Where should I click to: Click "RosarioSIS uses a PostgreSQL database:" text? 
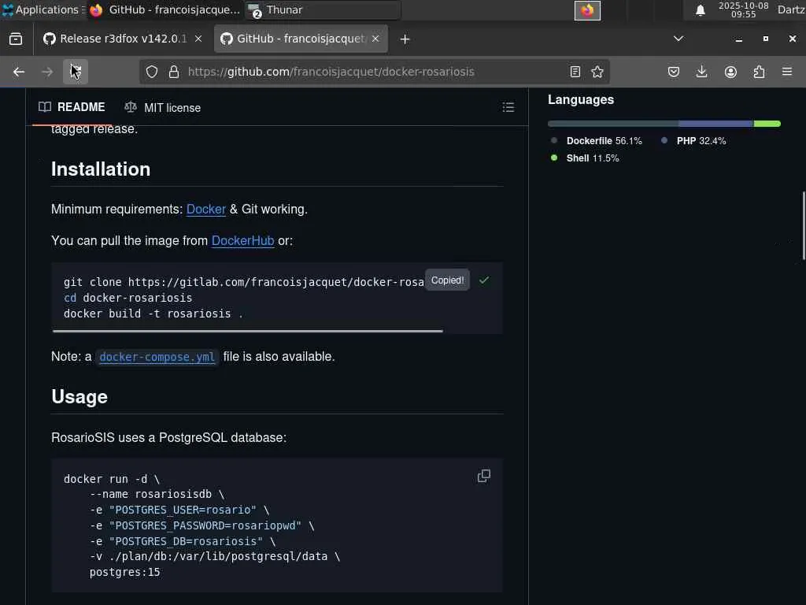point(169,438)
